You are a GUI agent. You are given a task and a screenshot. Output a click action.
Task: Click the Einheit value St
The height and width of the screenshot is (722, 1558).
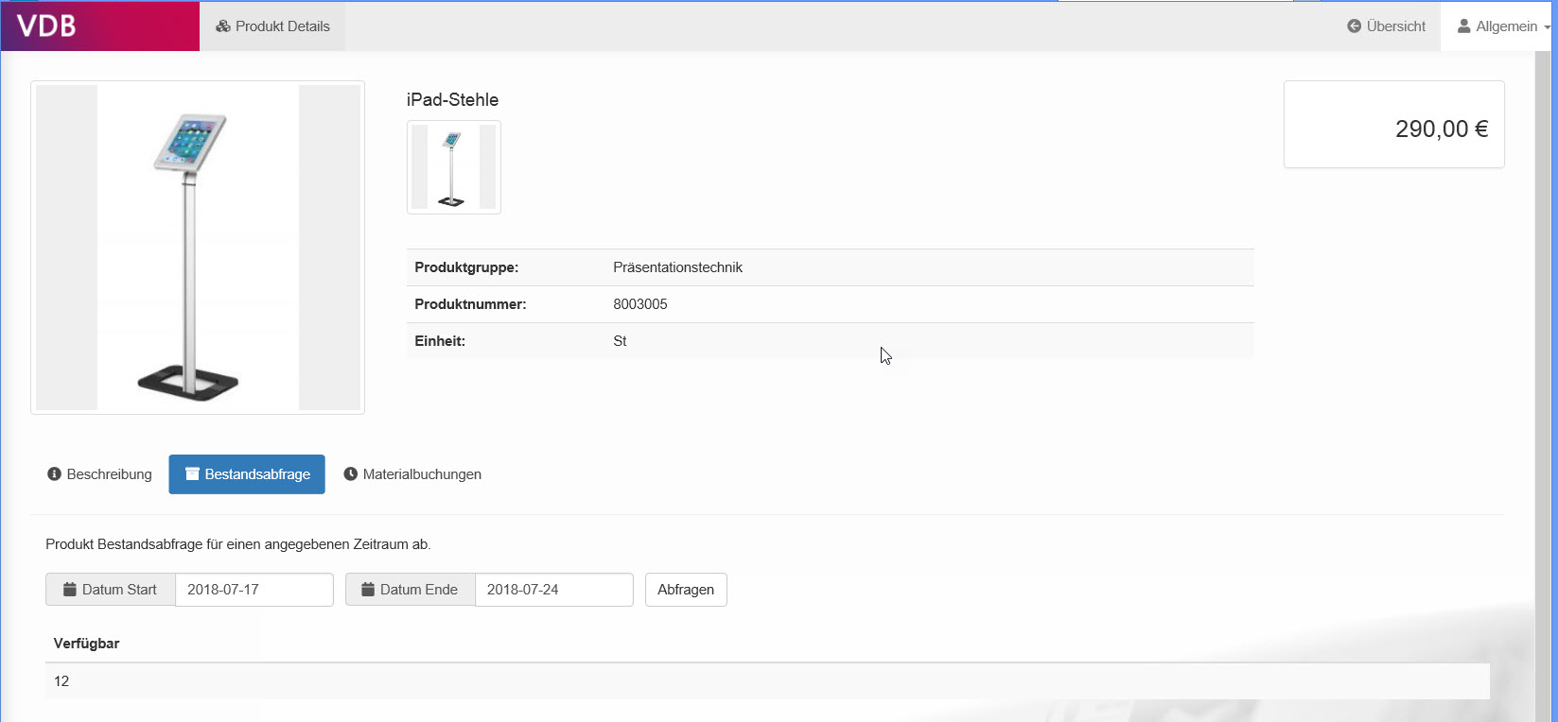click(x=620, y=341)
